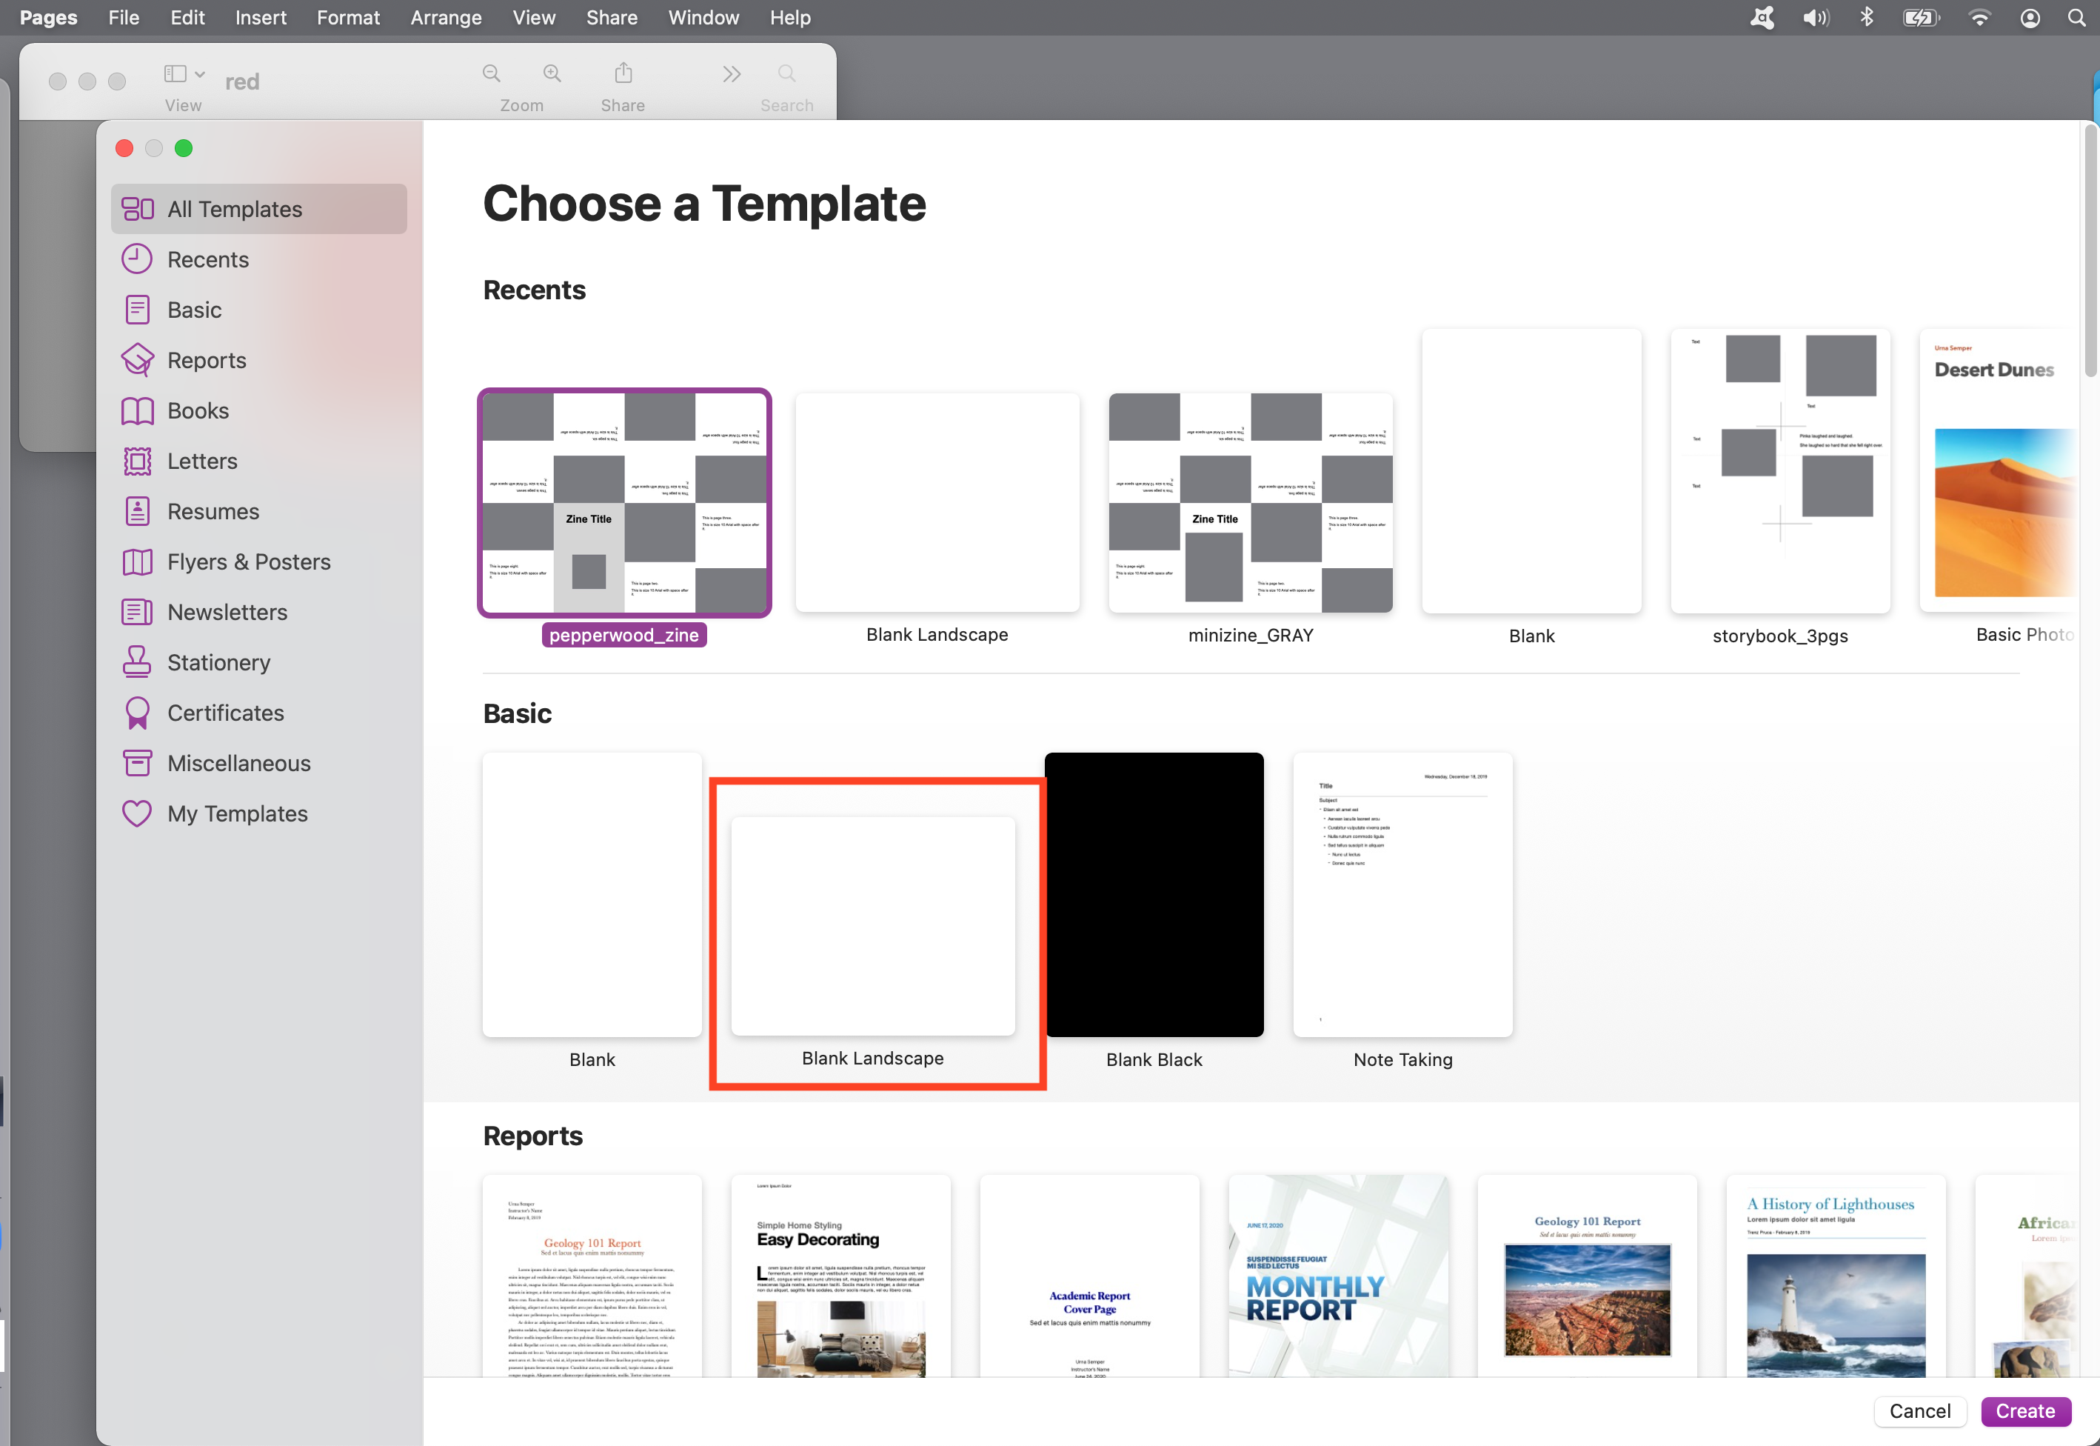
Task: Select minizine_GRAY template thumbnail
Action: coord(1251,503)
